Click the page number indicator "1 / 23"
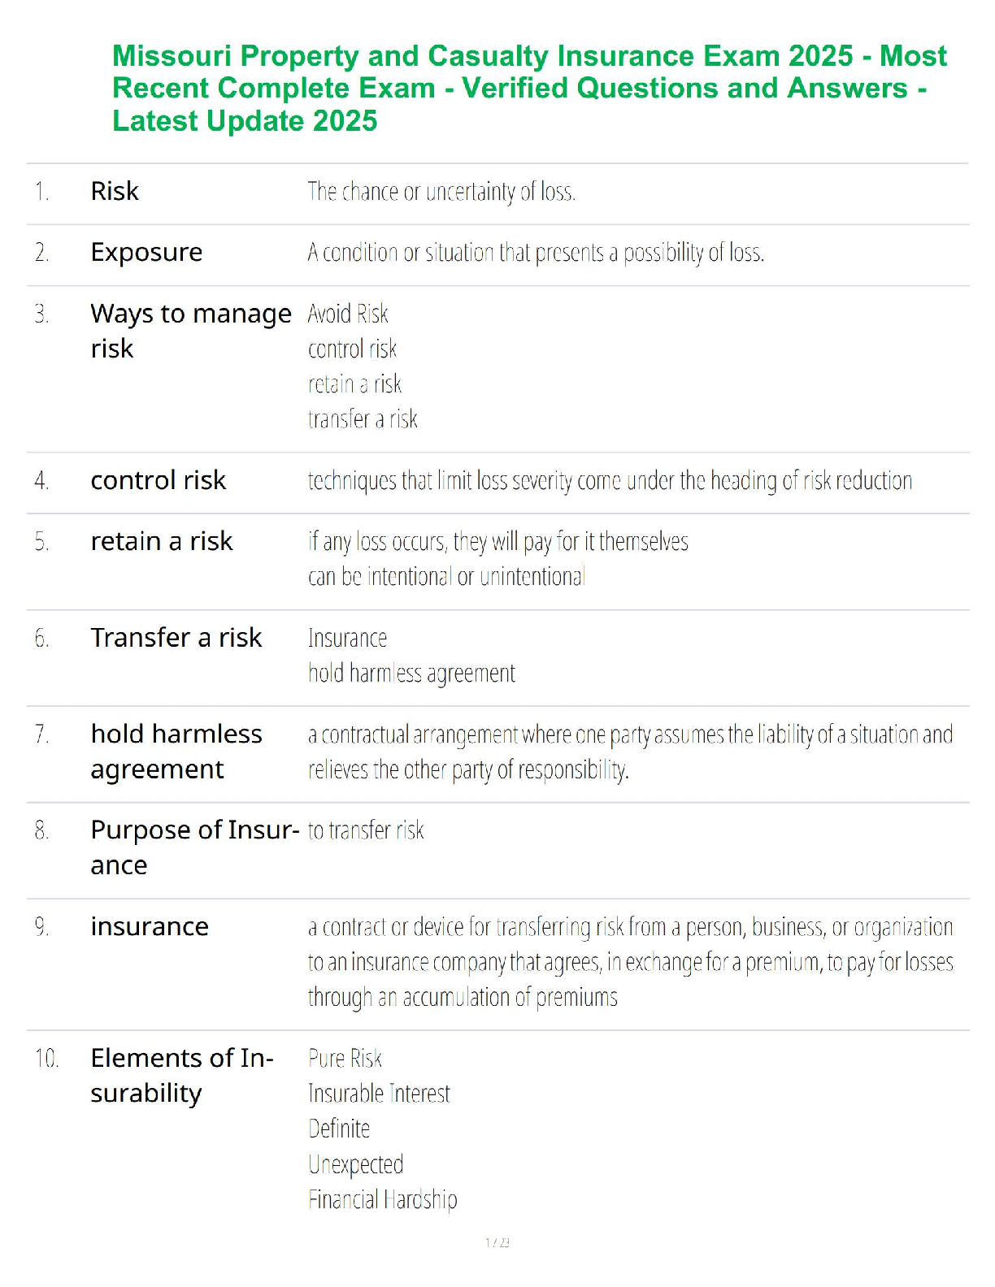Screen dimensions: 995x1287 pos(497,1242)
